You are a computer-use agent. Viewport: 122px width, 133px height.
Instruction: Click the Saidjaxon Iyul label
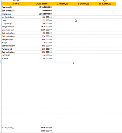pos(8,39)
